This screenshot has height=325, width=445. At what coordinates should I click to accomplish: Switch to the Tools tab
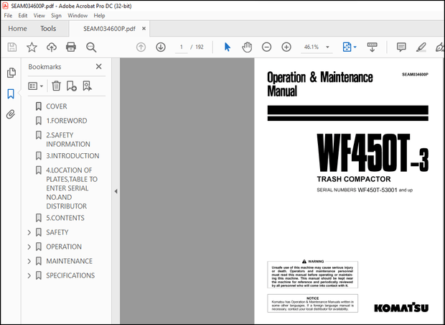click(x=48, y=29)
